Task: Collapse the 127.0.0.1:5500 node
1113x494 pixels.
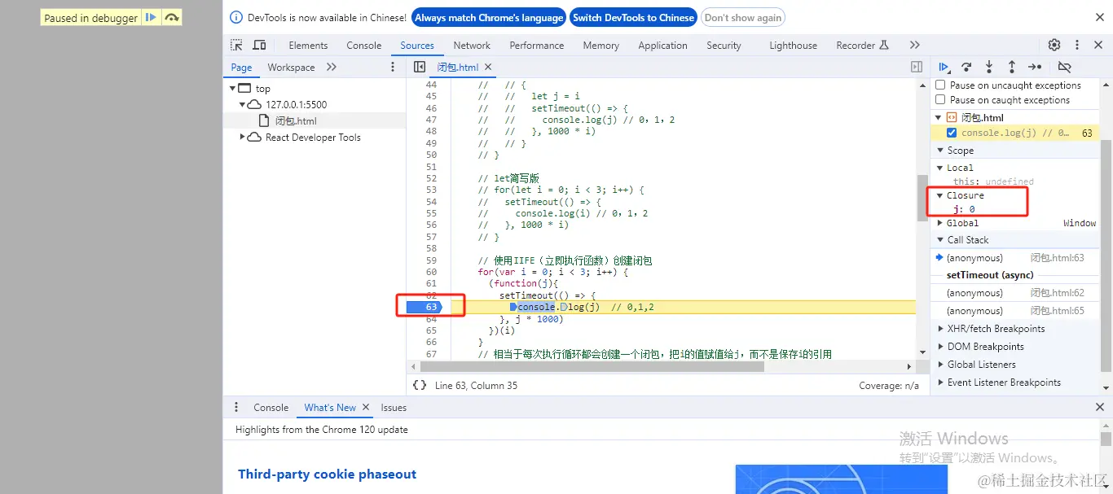Action: click(243, 105)
